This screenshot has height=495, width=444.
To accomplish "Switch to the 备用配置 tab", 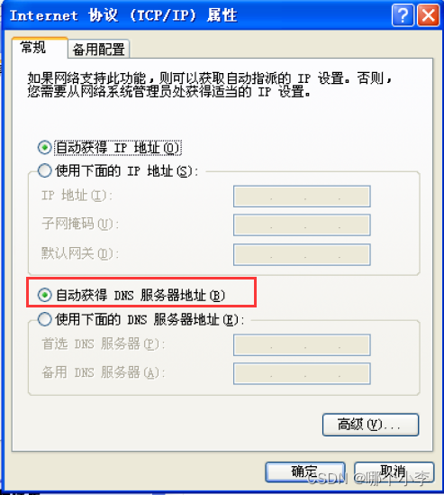I will pos(98,49).
